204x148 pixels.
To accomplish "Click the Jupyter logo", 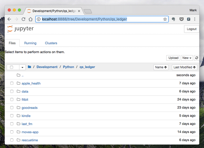I will (x=20, y=29).
